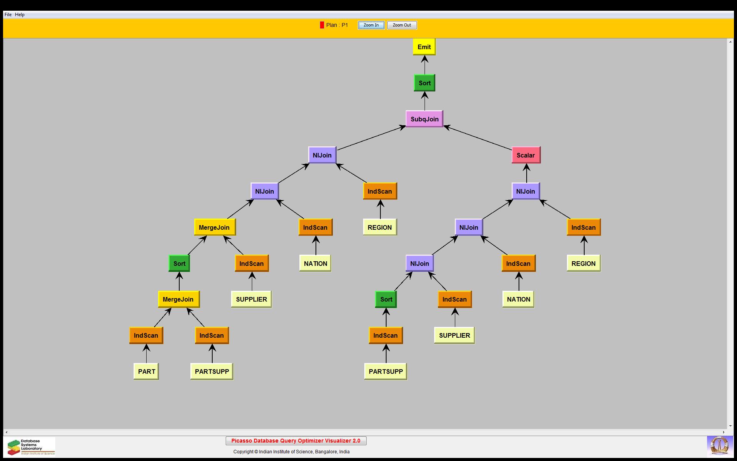Click the red Plan P1 color swatch
Screen dimensions: 737x461
coord(322,25)
